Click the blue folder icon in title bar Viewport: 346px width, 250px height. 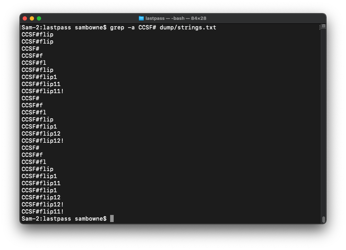141,18
